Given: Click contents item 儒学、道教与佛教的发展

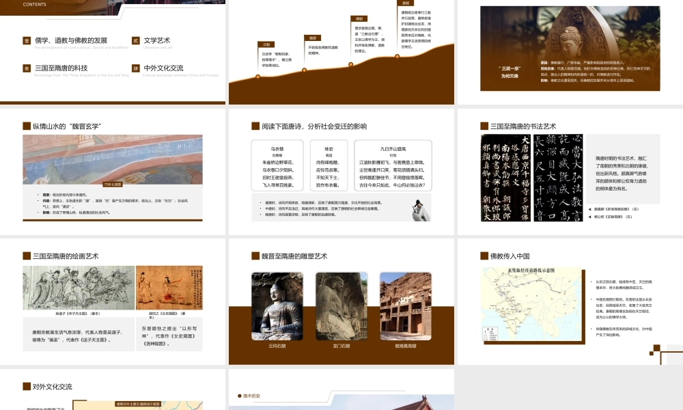Looking at the screenshot, I should pos(71,40).
